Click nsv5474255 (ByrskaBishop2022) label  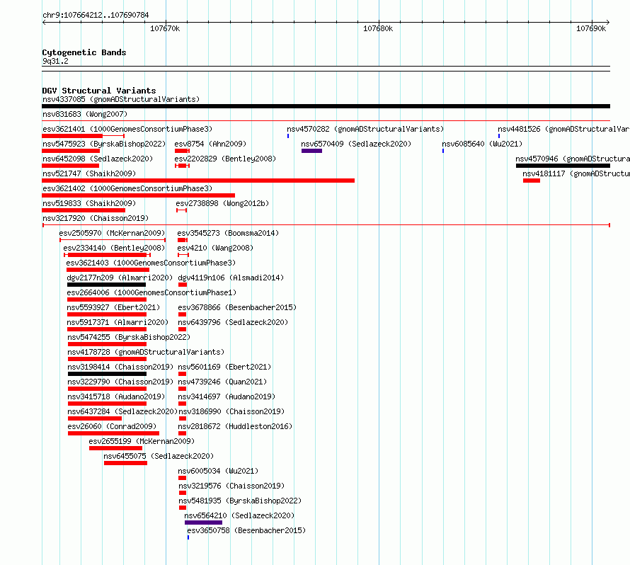tap(129, 337)
